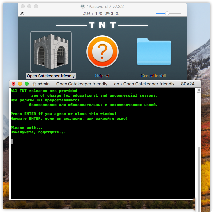Click the customize toolbar icon in Finder
The height and width of the screenshot is (212, 213).
22,13
